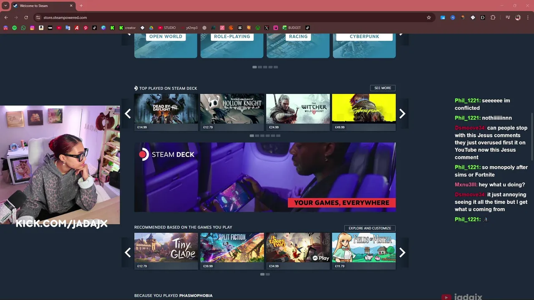Image resolution: width=534 pixels, height=300 pixels.
Task: Select last page dot under Top Played carousel
Action: click(x=278, y=135)
